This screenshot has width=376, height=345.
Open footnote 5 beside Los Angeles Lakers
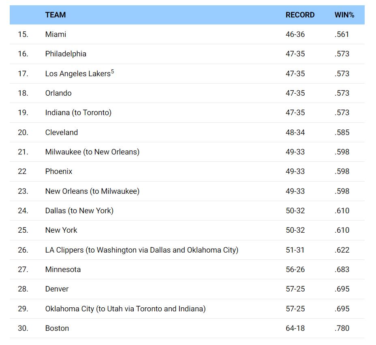tap(112, 72)
